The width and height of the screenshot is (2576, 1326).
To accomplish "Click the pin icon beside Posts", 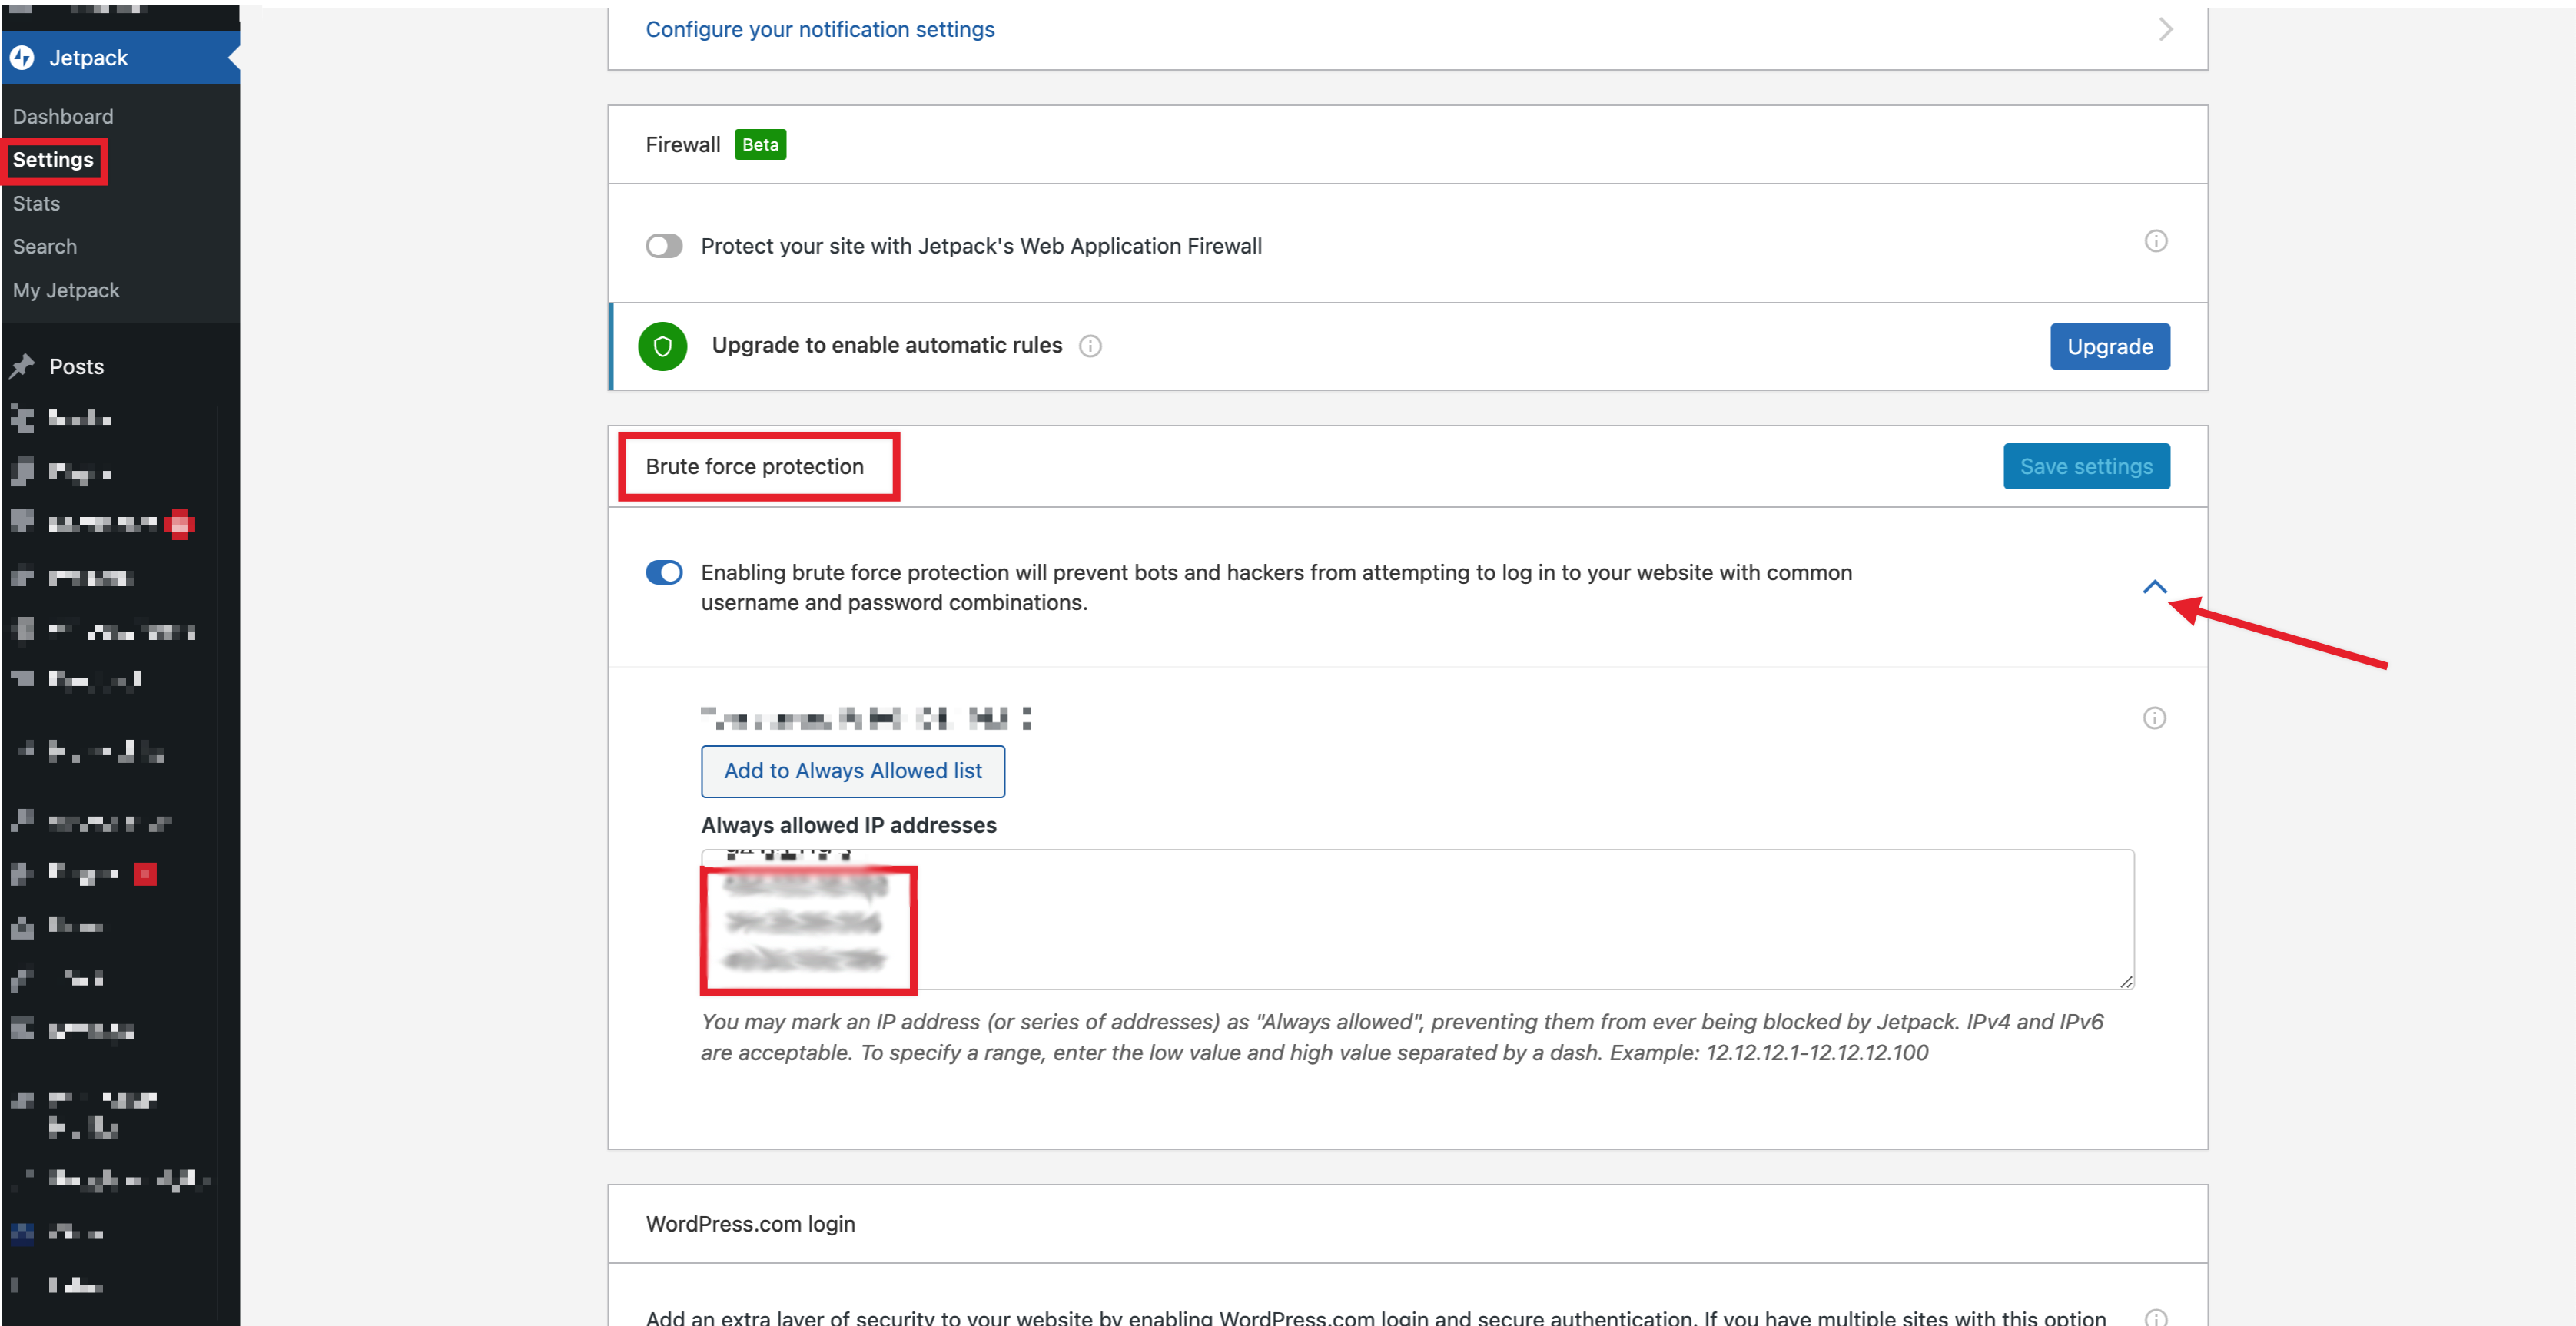I will (x=22, y=367).
